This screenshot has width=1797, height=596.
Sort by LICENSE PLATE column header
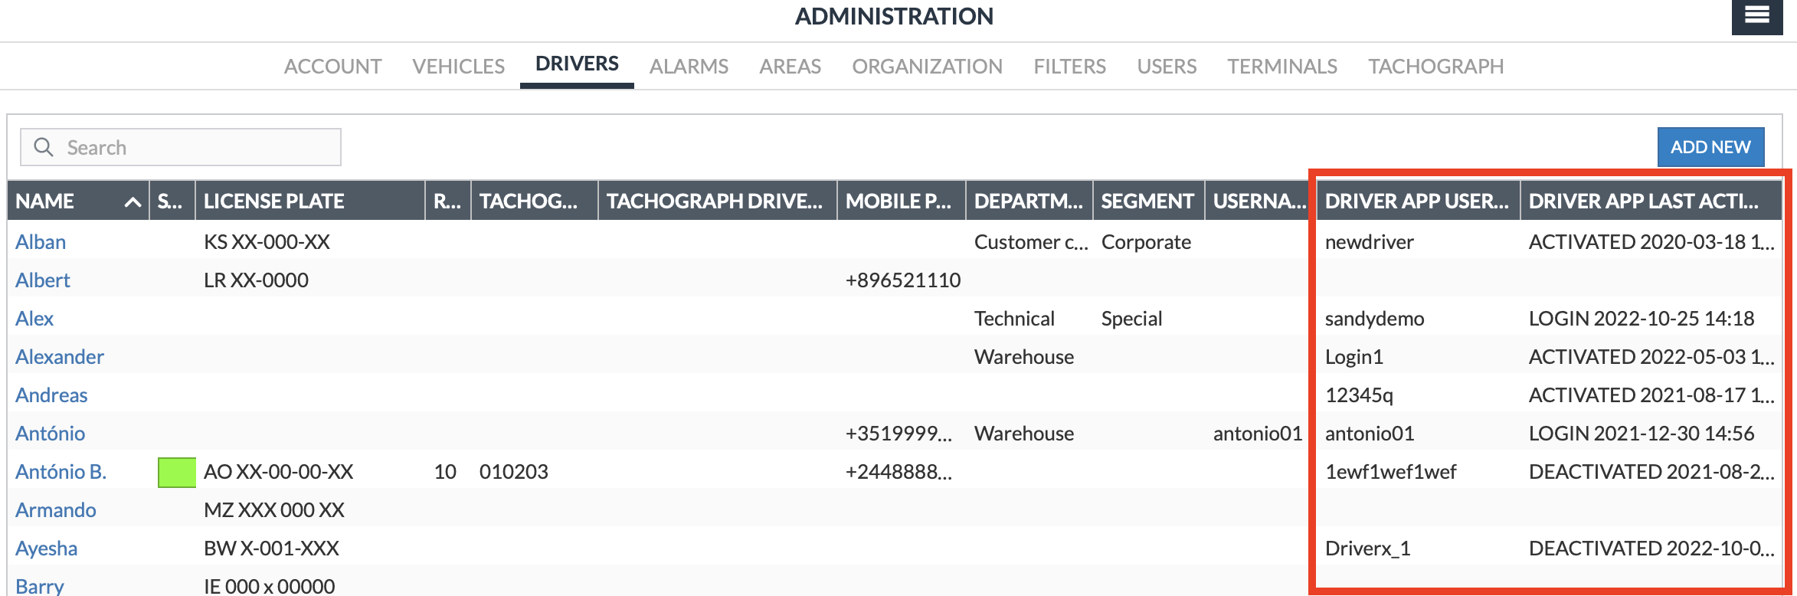click(x=310, y=201)
